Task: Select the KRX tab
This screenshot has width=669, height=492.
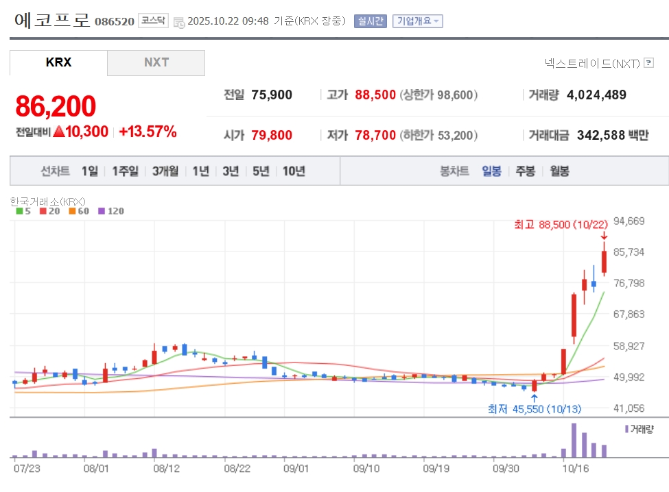Action: (58, 62)
